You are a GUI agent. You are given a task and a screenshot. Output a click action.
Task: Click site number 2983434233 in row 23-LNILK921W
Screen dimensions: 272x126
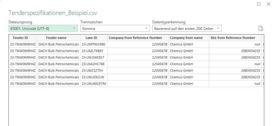pyautogui.click(x=235, y=77)
